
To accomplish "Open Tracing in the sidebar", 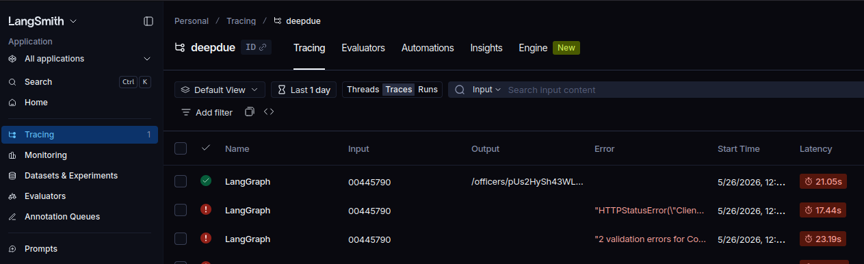I will pyautogui.click(x=79, y=135).
